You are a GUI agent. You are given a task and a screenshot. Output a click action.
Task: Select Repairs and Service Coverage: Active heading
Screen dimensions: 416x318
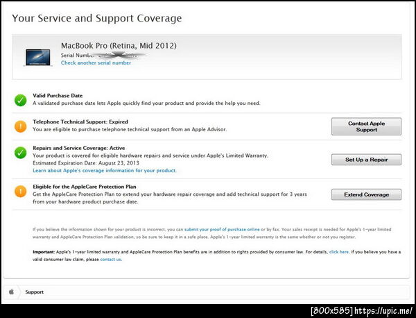pos(79,148)
